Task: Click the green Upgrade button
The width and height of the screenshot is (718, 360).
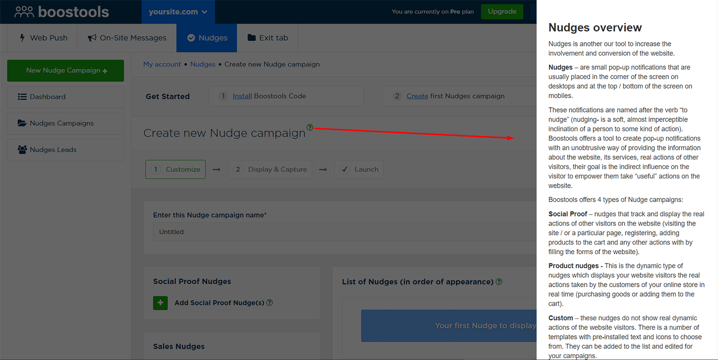Action: click(x=502, y=11)
